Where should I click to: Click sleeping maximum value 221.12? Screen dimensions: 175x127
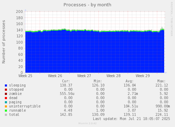coord(162,85)
